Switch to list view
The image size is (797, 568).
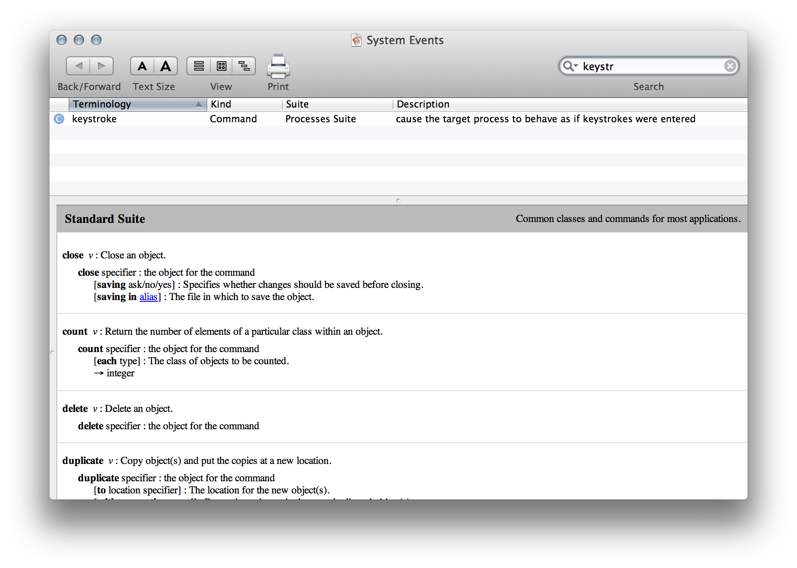point(199,66)
